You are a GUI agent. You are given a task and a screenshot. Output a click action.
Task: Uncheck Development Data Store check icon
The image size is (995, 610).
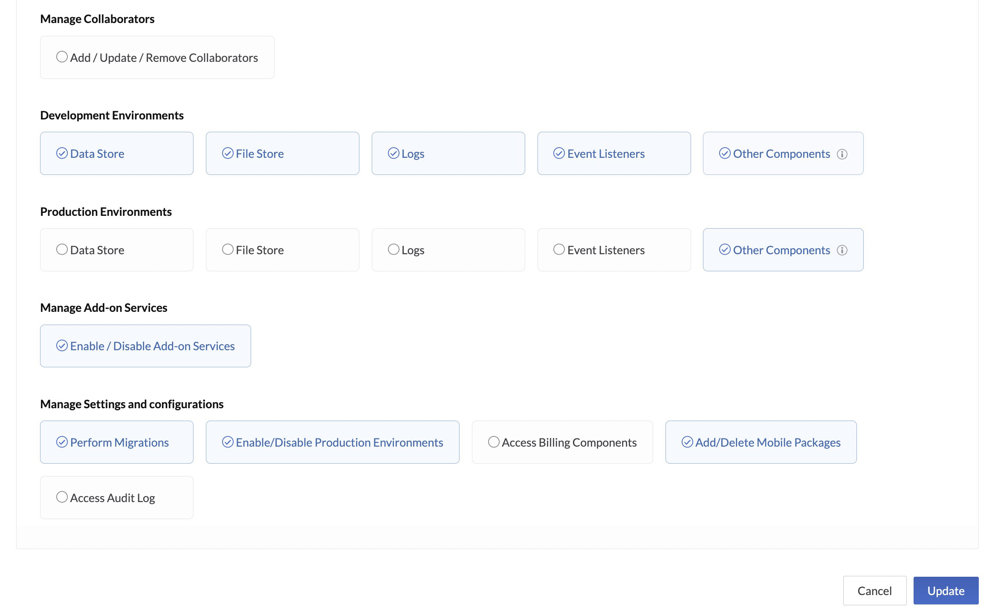point(62,154)
